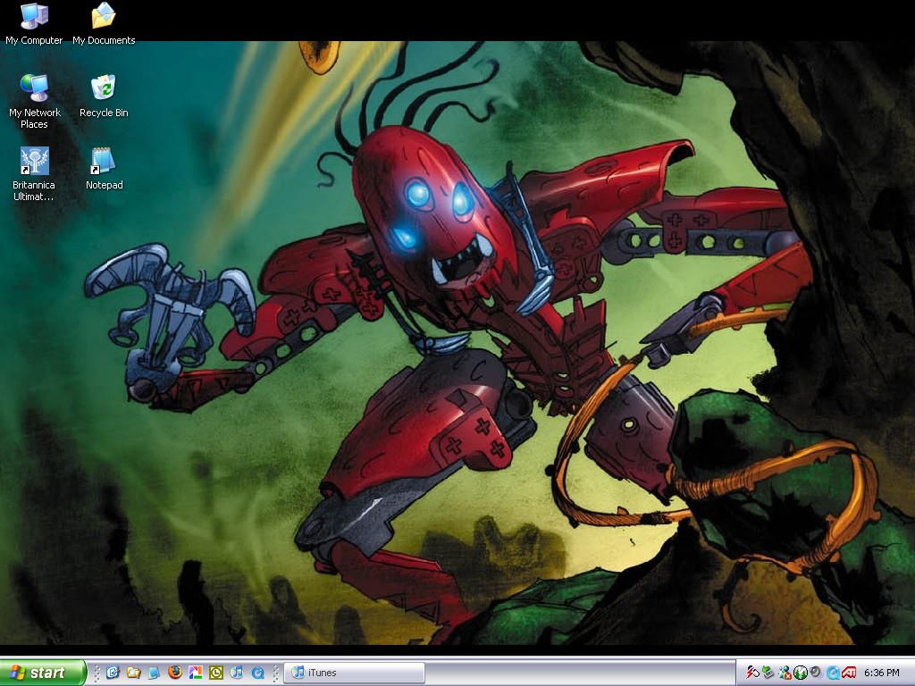Open the My Computer desktop icon
Viewport: 915px width, 686px height.
(34, 23)
